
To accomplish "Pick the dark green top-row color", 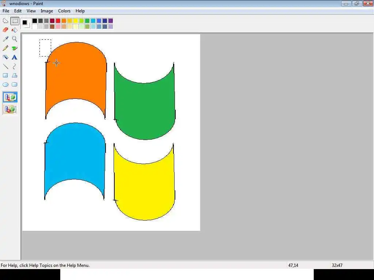I will pos(87,21).
